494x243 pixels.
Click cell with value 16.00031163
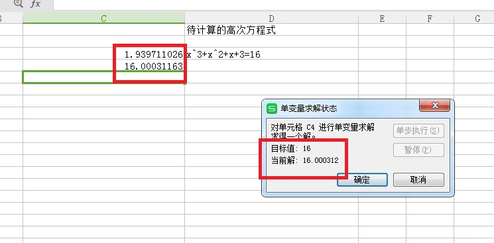tap(103, 66)
